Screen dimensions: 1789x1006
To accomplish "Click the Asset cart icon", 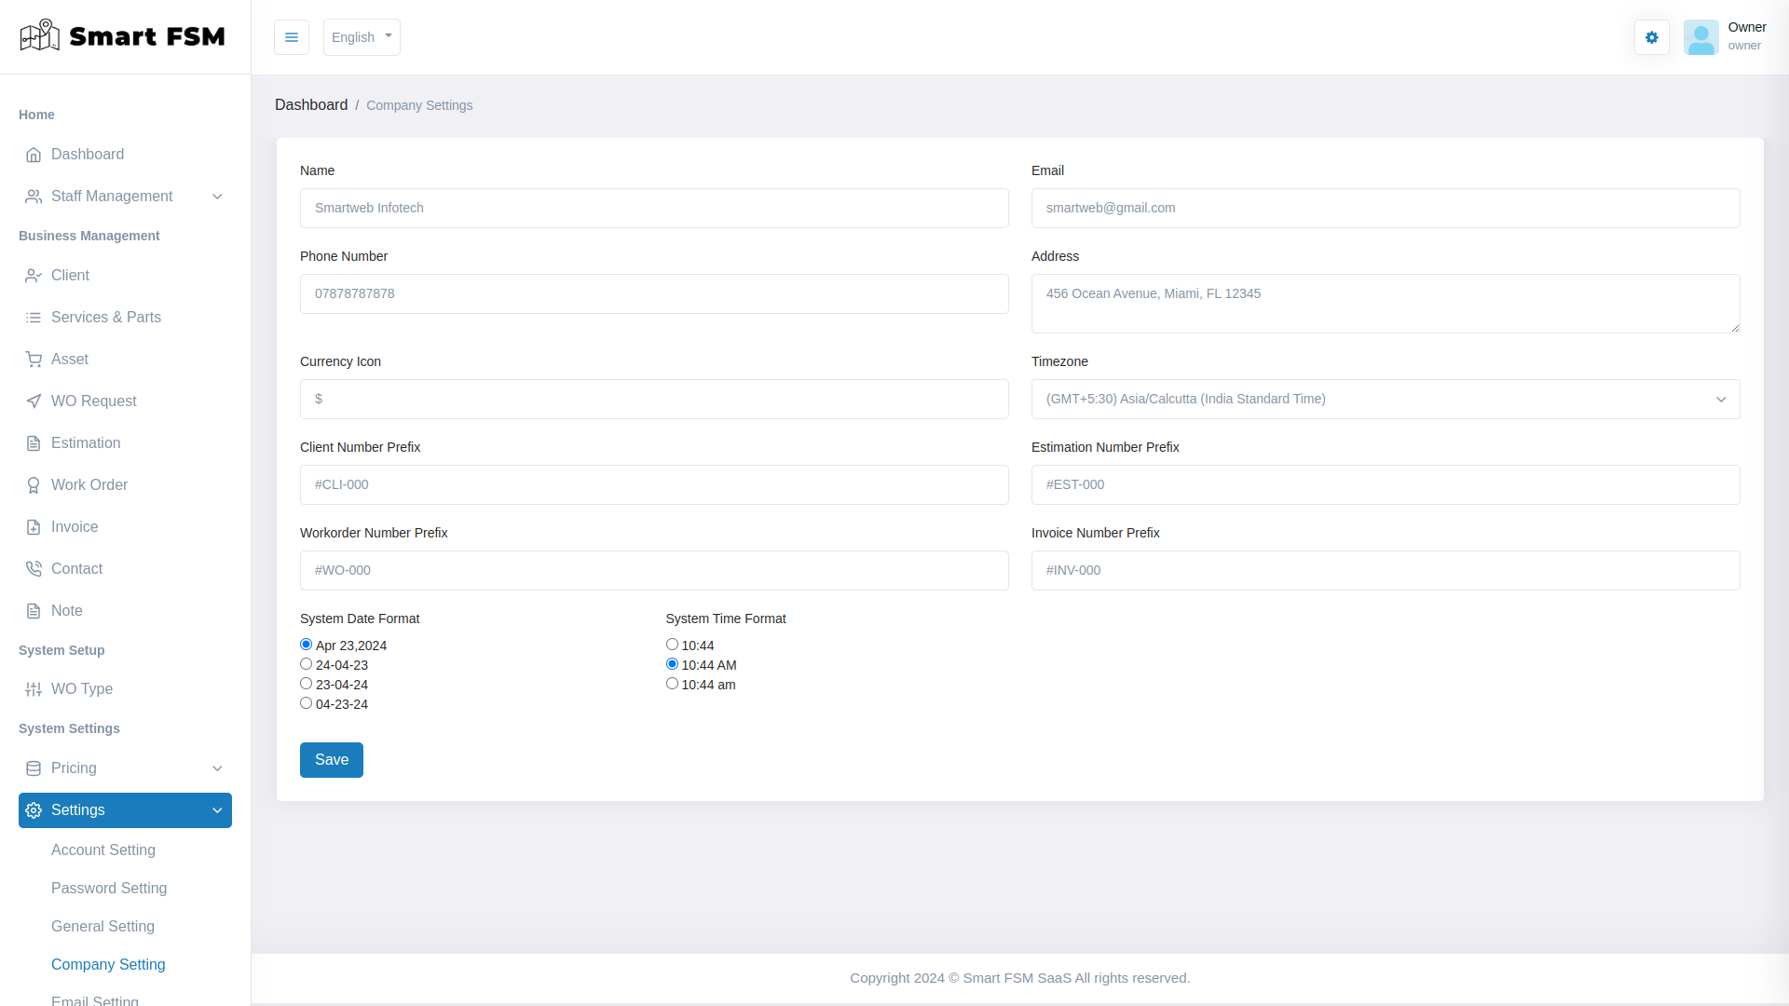I will (34, 359).
